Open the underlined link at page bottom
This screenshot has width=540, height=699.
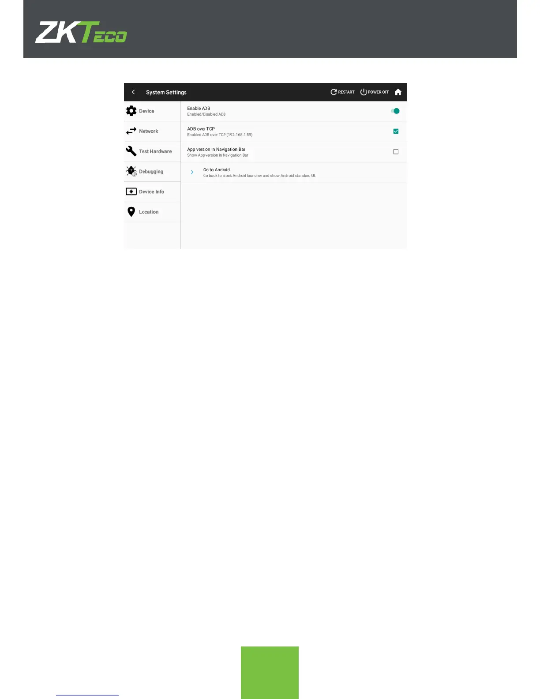pos(87,695)
